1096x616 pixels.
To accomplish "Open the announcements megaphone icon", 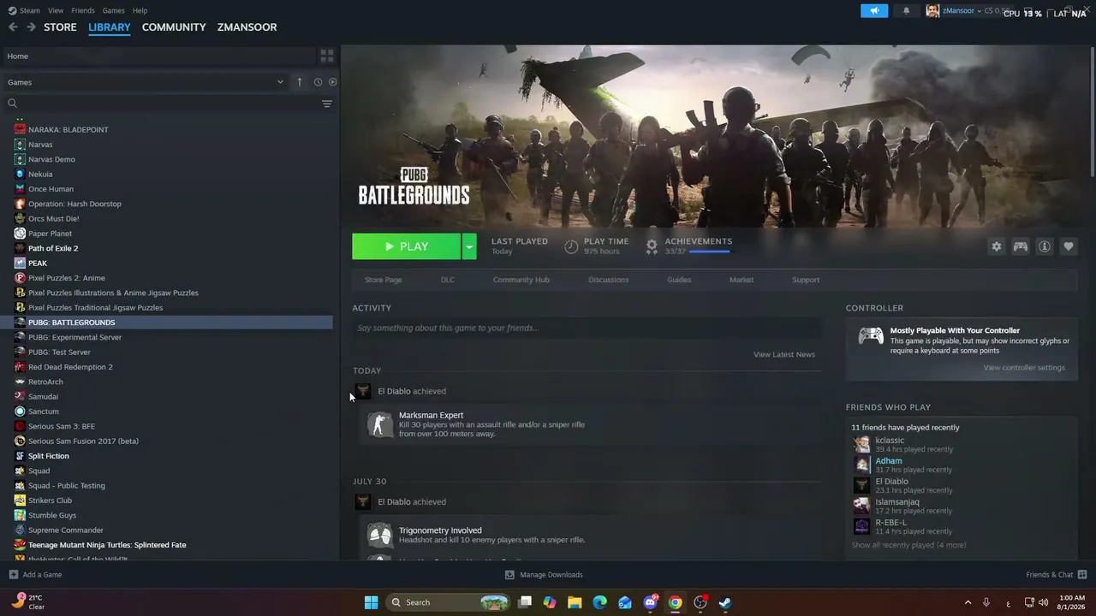I will 874,11.
